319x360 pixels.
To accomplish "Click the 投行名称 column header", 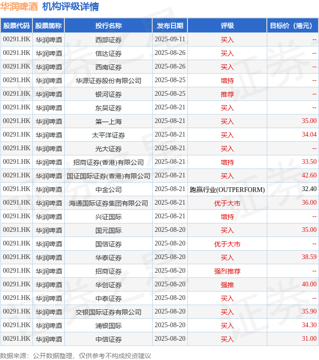I will (109, 25).
